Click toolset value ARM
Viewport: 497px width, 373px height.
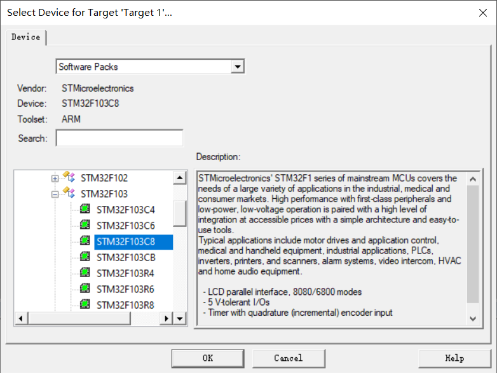click(71, 119)
